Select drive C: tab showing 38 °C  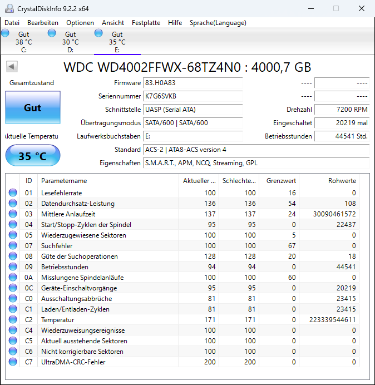click(x=23, y=42)
